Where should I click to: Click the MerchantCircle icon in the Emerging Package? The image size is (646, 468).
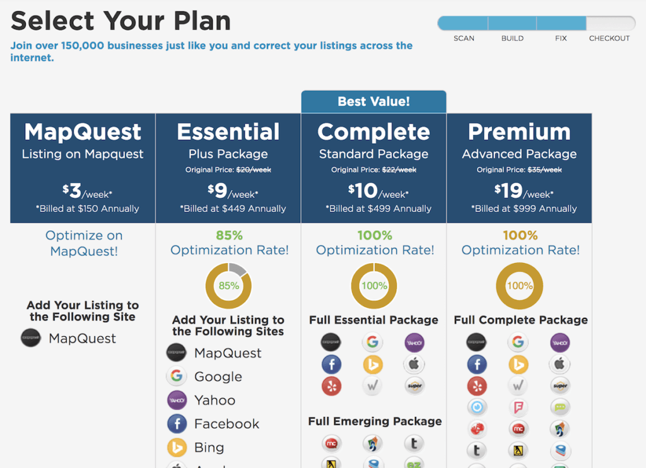(332, 443)
